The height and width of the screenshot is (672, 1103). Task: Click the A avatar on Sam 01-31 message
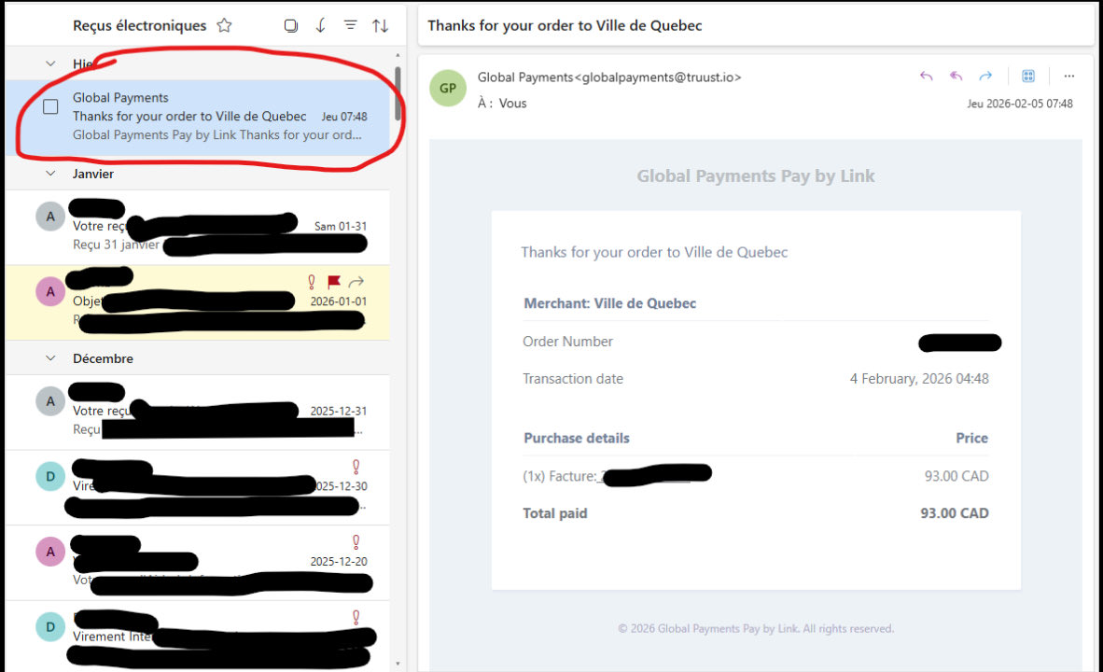coord(50,217)
